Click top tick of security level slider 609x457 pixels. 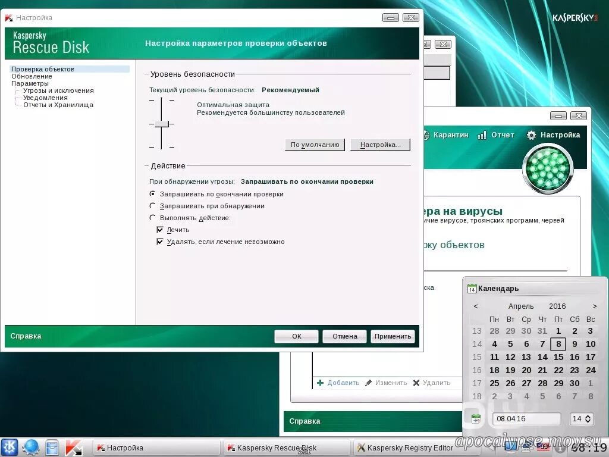(162, 100)
